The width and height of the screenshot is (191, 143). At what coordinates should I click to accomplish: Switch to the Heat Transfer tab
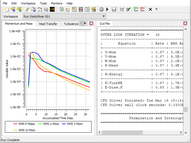[48, 24]
